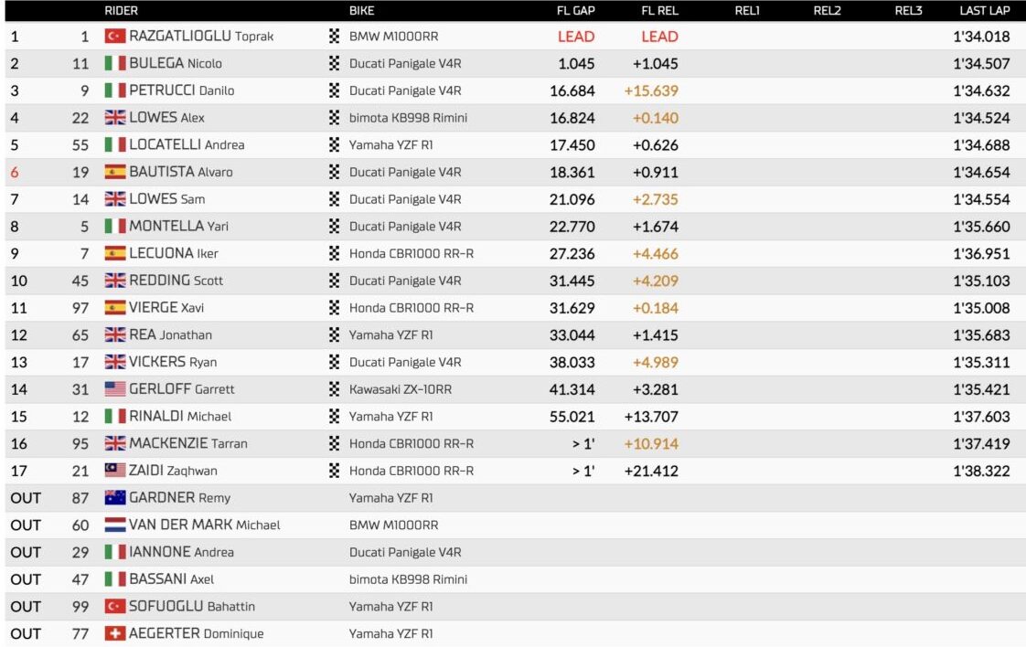Click the Australian flag beside GARDNER

pyautogui.click(x=114, y=498)
